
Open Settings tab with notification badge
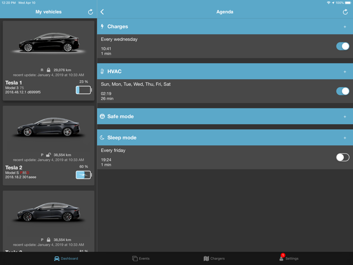click(289, 258)
